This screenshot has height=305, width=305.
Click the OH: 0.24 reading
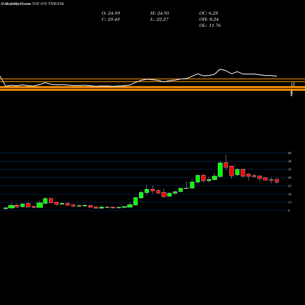point(209,20)
